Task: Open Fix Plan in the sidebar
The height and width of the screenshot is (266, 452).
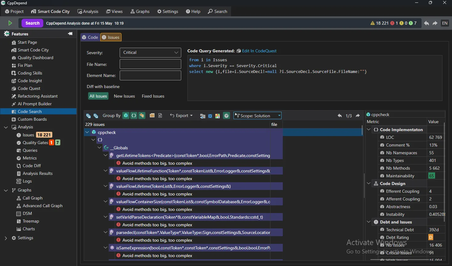Action: (x=25, y=65)
